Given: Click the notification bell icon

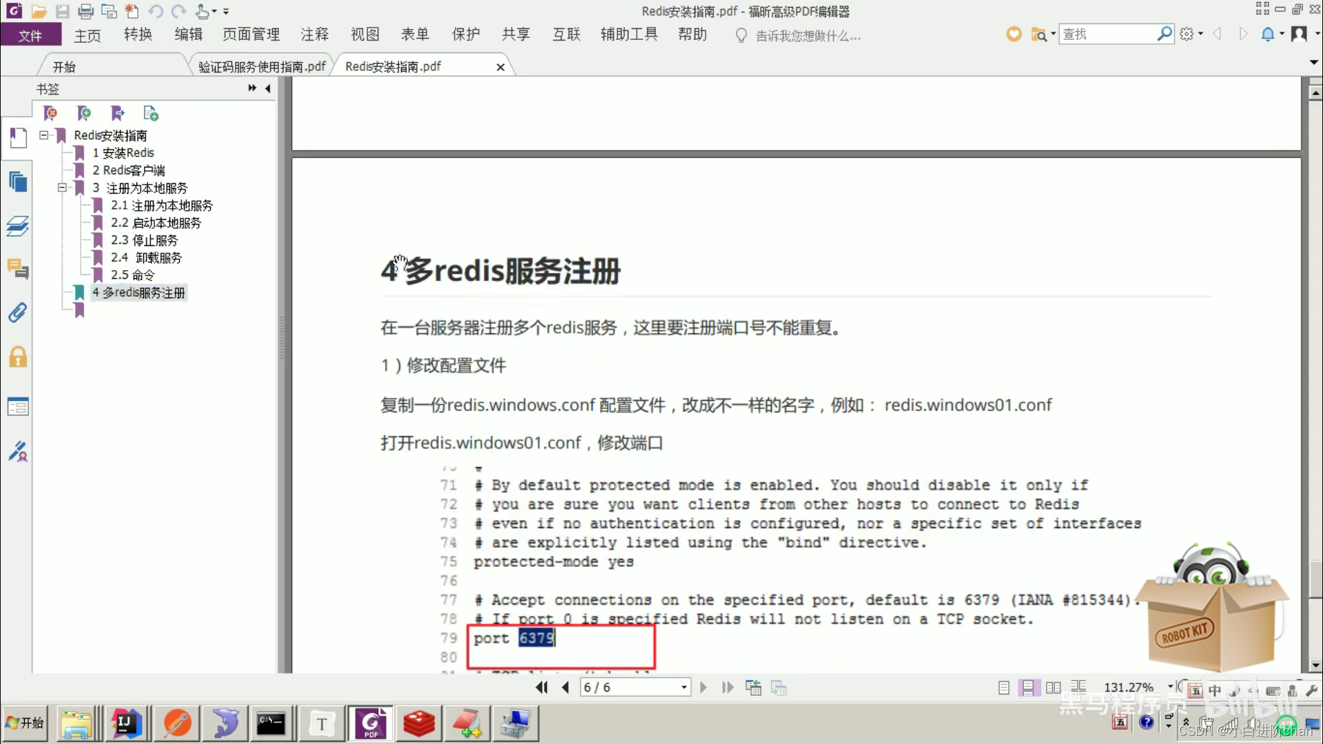Looking at the screenshot, I should (x=1267, y=34).
